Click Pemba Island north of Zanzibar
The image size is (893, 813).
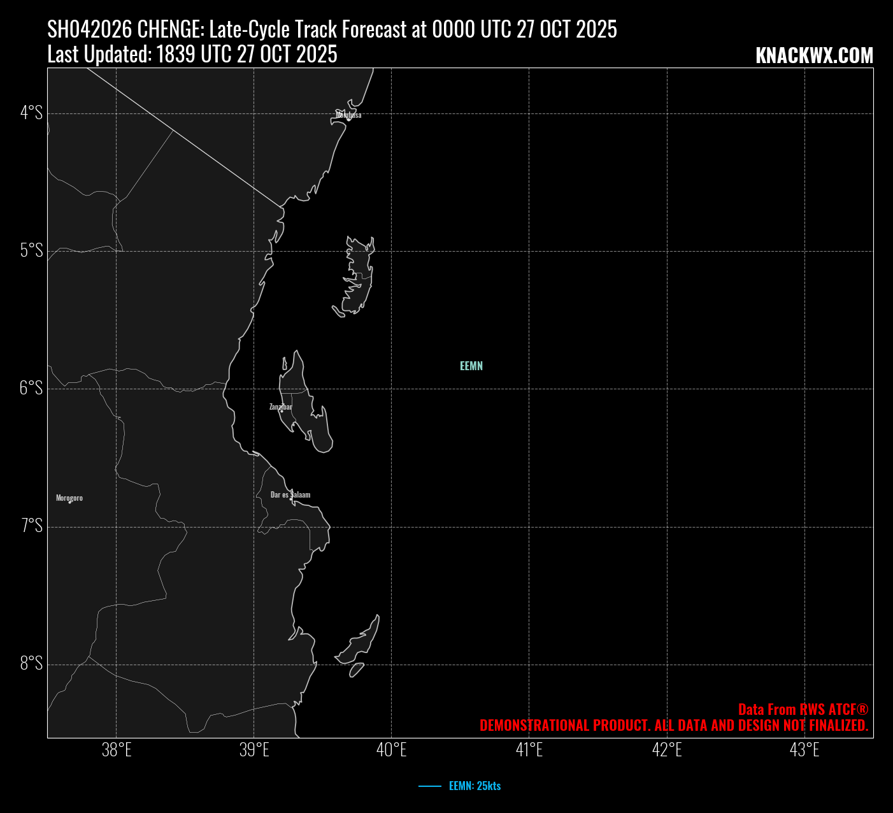point(359,277)
